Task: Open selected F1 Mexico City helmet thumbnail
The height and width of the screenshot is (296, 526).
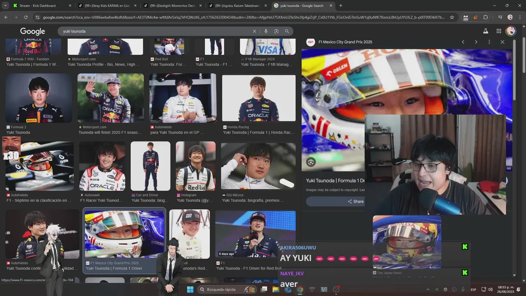Action: click(x=124, y=234)
